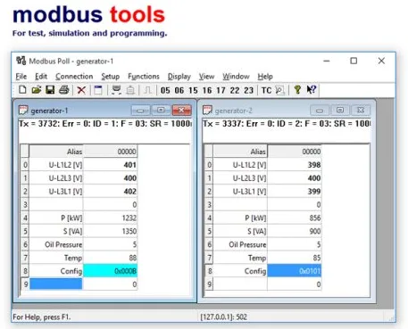Open the File menu
The image size is (408, 329).
coord(21,77)
